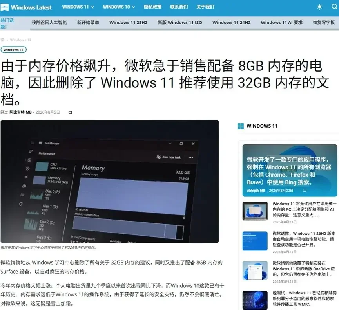Viewport: 339px width, 310px height.
Task: Open article about 新版 OneDrive 应用
Action: point(304,269)
